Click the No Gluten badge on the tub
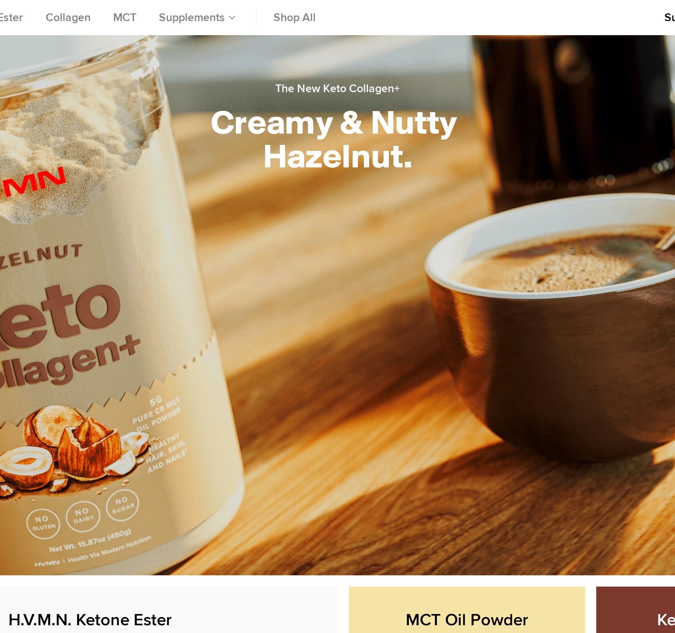Image resolution: width=675 pixels, height=633 pixels. [x=44, y=523]
